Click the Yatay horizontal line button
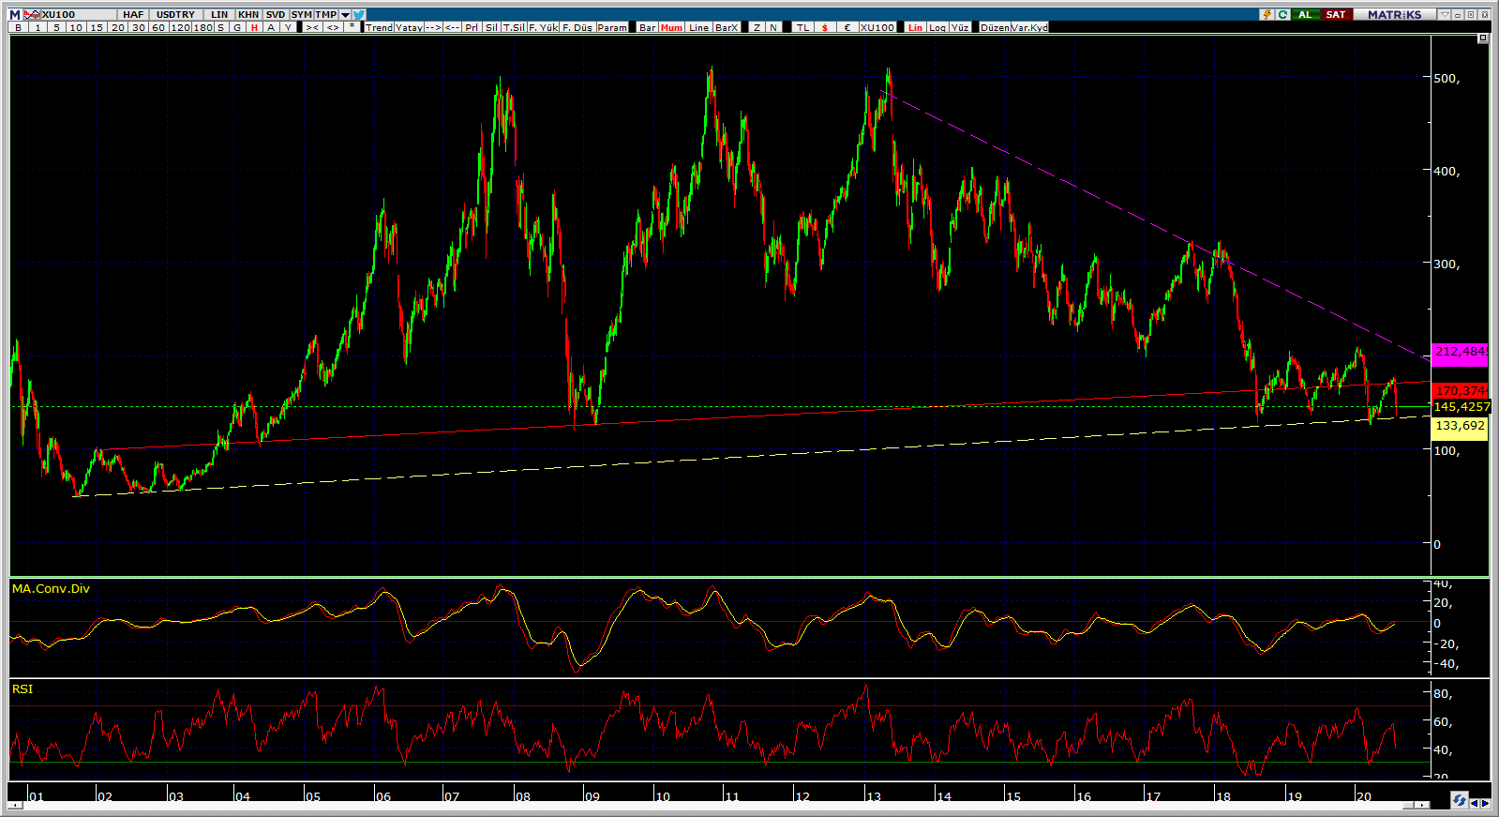The width and height of the screenshot is (1499, 817). (409, 27)
